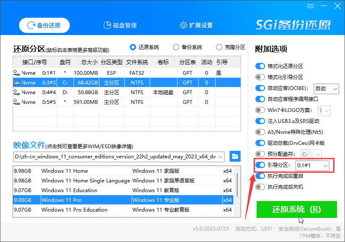345x242 pixels.
Task: Open the 引导分区 0:1#1 dropdown
Action: (x=312, y=166)
